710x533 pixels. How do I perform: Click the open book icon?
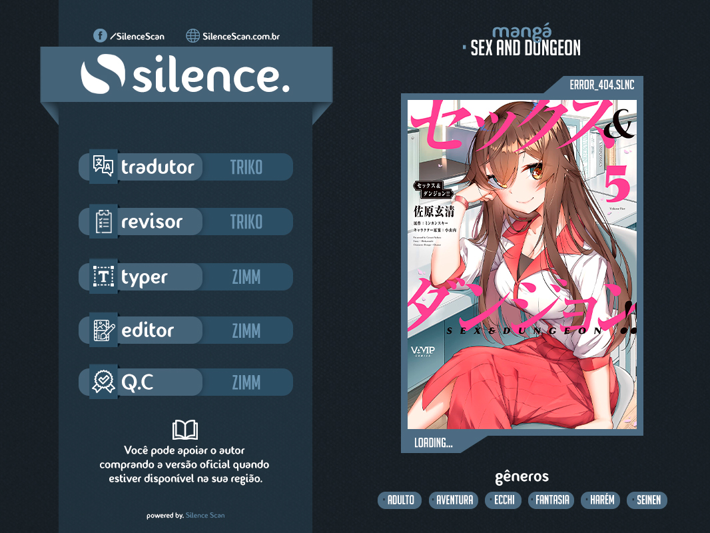point(185,430)
